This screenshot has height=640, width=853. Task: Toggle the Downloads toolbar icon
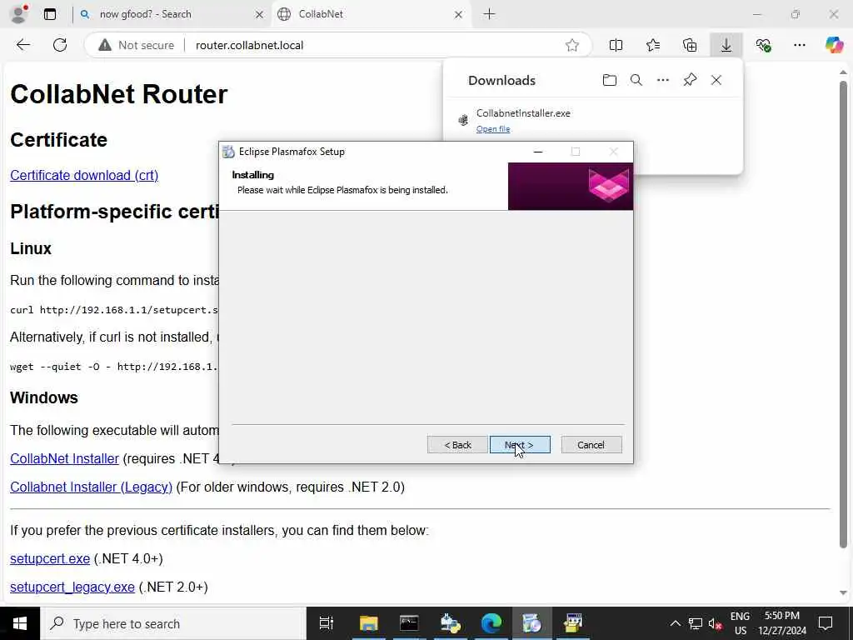[x=726, y=45]
